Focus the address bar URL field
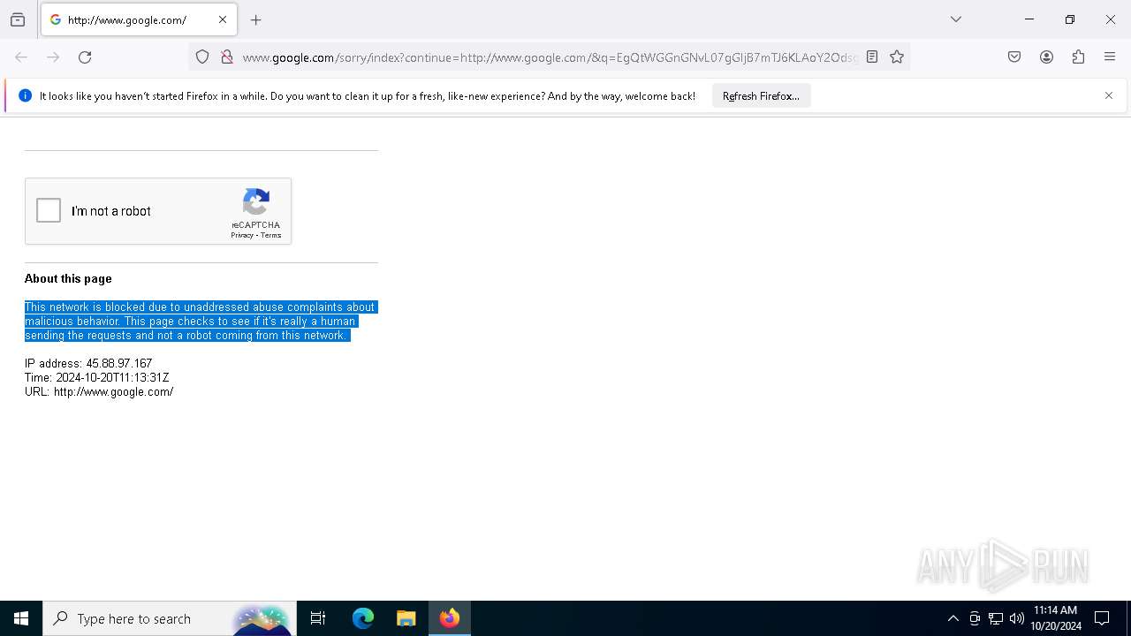Image resolution: width=1131 pixels, height=636 pixels. (549, 57)
